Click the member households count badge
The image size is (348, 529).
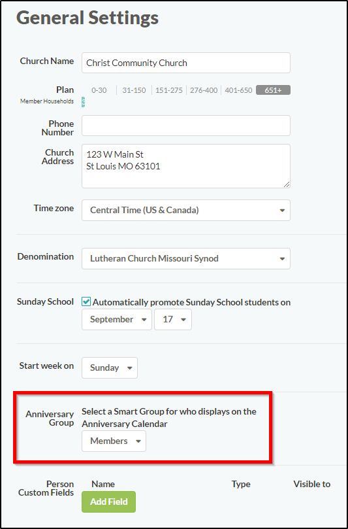(83, 101)
